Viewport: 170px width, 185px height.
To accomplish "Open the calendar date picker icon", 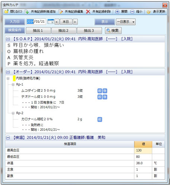I will 51,22.
